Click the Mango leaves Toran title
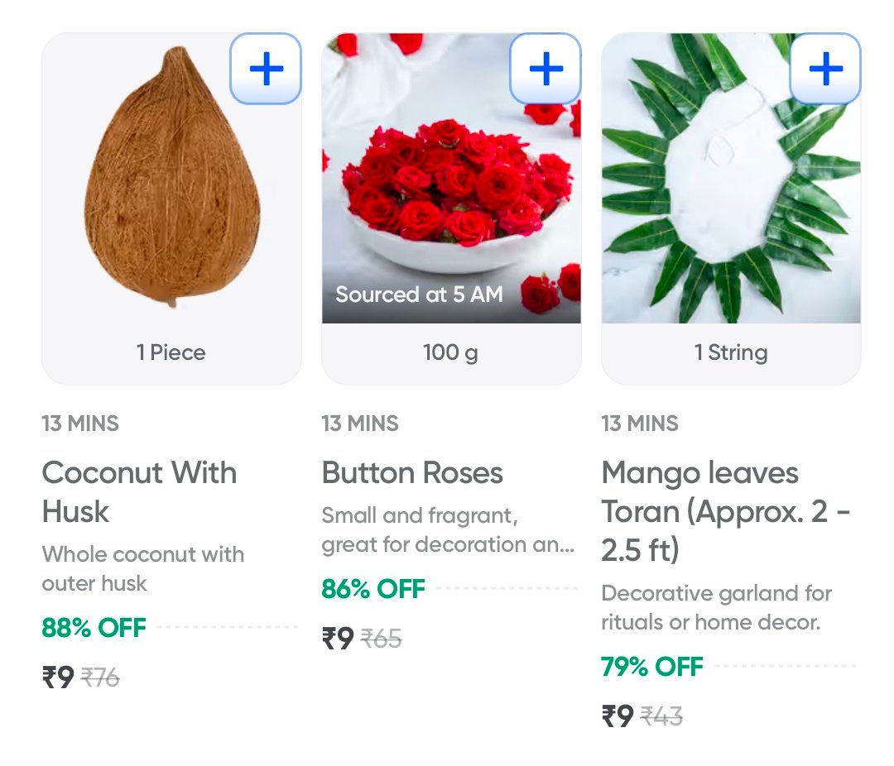The image size is (894, 766). (725, 512)
